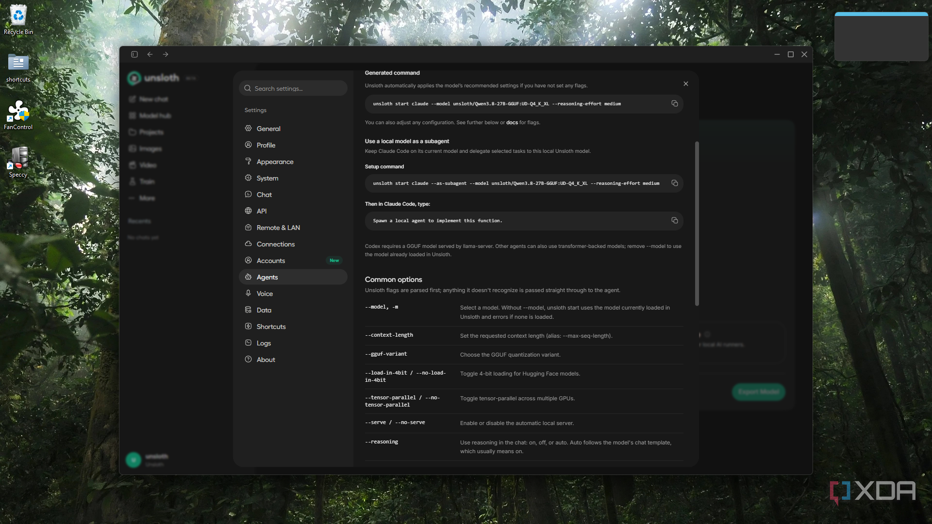The height and width of the screenshot is (524, 932).
Task: Follow the 'docs' link for flags
Action: coord(512,123)
